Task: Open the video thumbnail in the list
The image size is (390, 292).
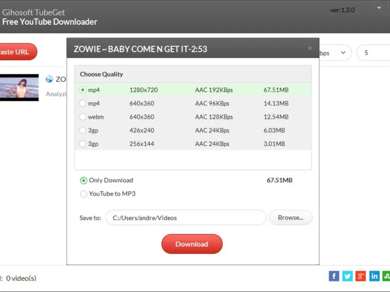Action: click(19, 88)
